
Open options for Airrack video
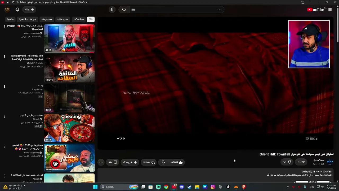point(5,116)
